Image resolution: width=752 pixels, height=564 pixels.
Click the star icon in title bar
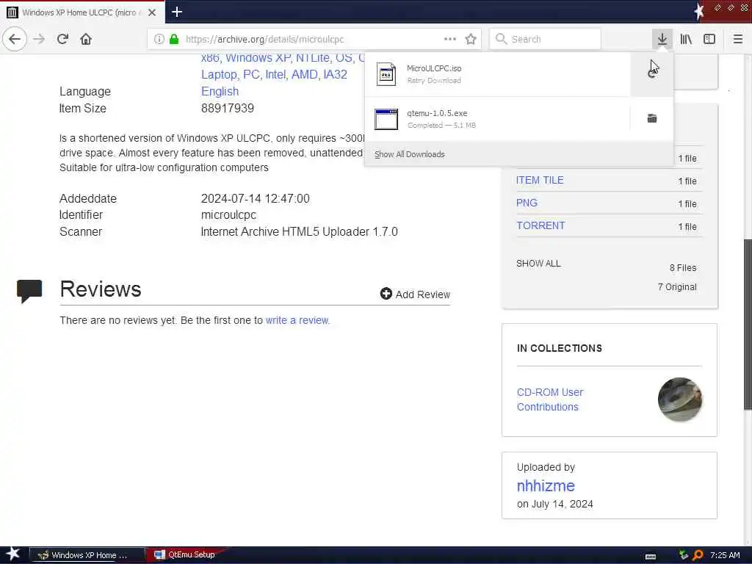[699, 12]
